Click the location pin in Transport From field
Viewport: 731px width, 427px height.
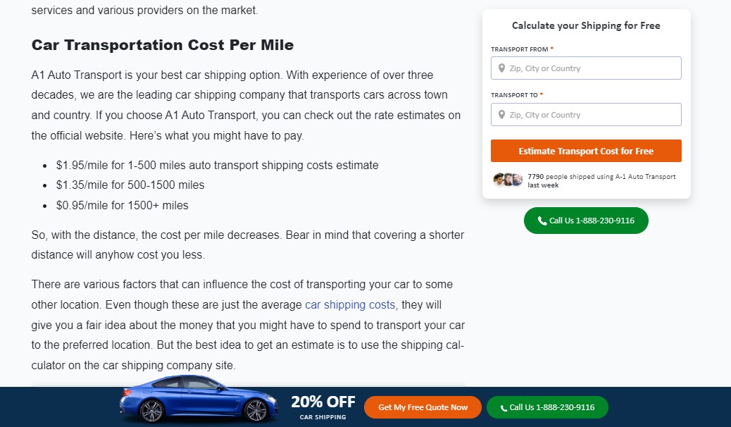click(x=501, y=68)
